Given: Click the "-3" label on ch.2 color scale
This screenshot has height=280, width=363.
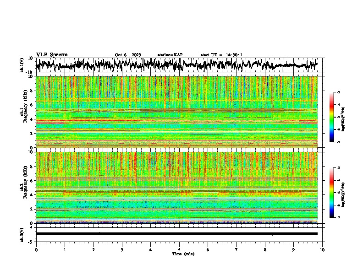Looking at the screenshot, I should pos(338,168).
